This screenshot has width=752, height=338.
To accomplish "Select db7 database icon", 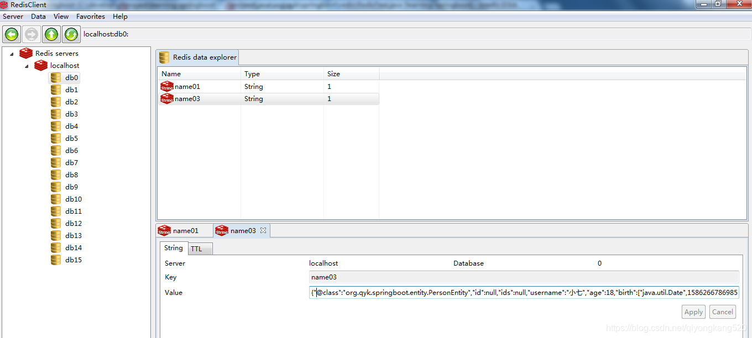I will click(x=55, y=162).
